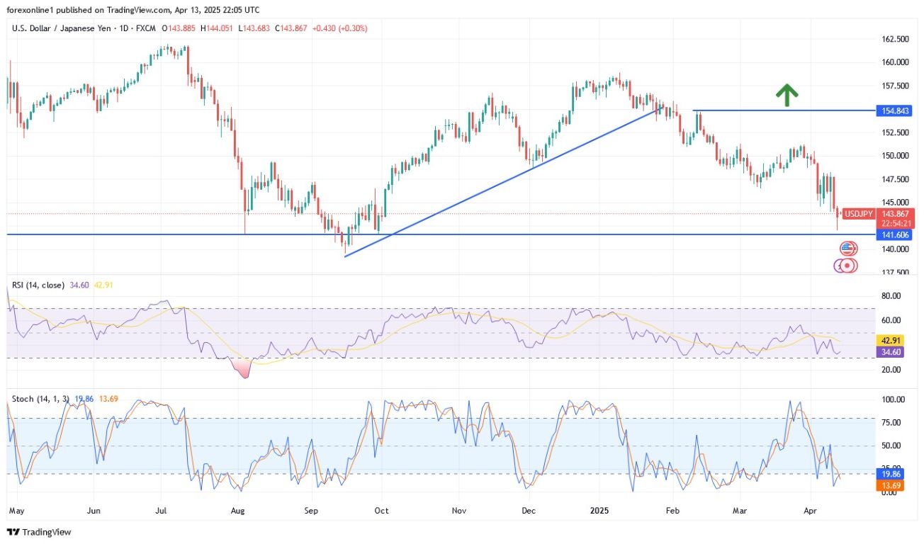Image resolution: width=924 pixels, height=544 pixels.
Task: Click the Oct label on time axis
Action: (x=381, y=509)
